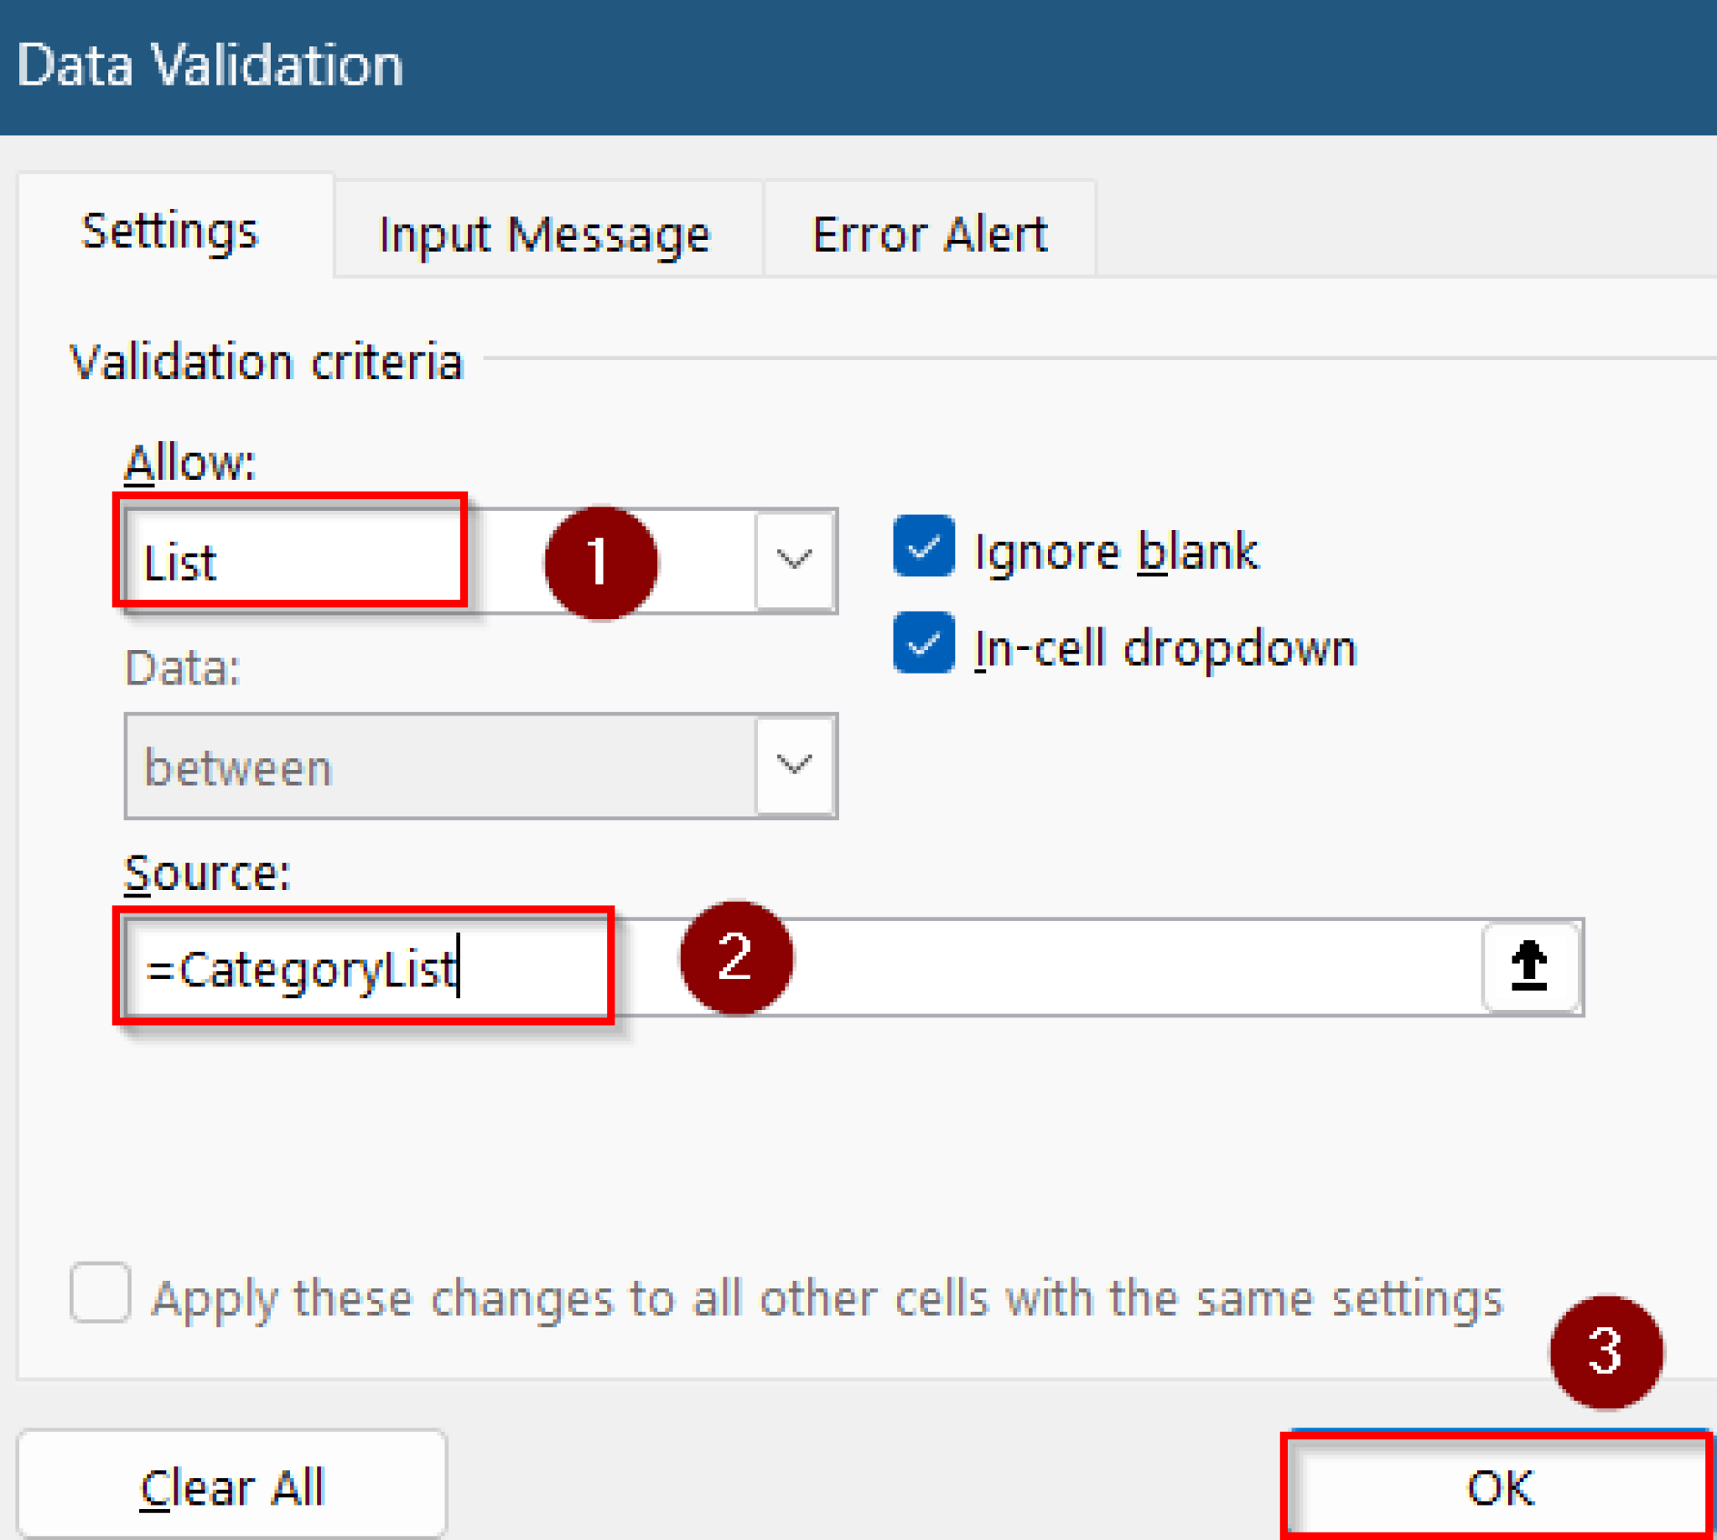Open the Data dropdown arrow
The height and width of the screenshot is (1540, 1717).
point(793,766)
